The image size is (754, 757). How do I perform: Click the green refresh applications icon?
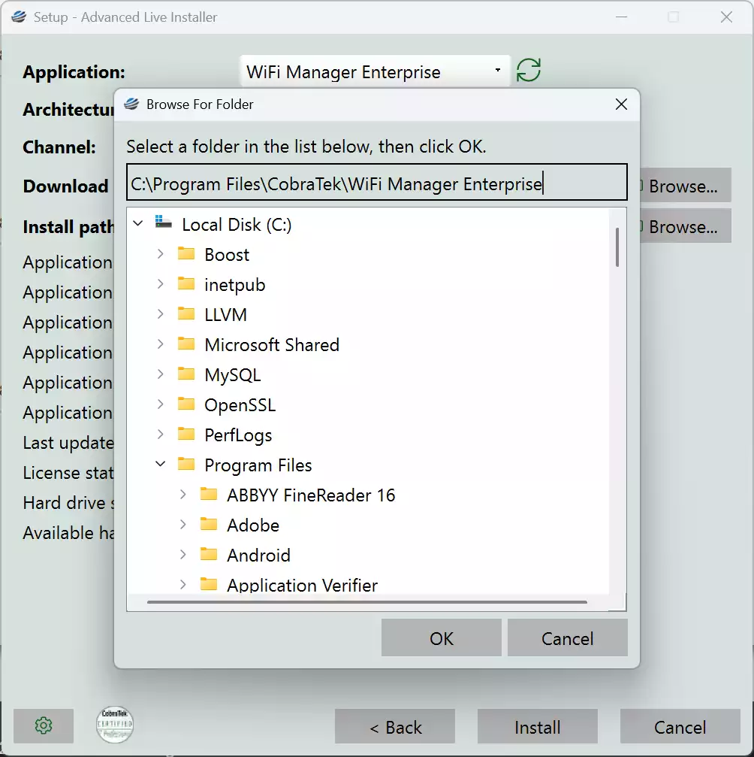(529, 71)
